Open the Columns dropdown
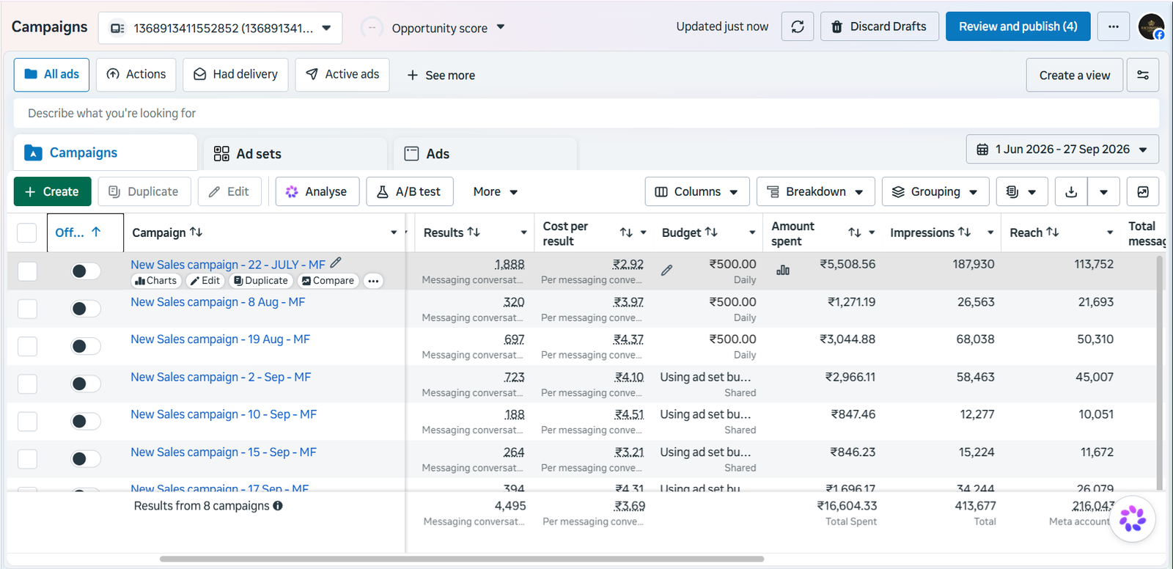1173x569 pixels. click(697, 191)
